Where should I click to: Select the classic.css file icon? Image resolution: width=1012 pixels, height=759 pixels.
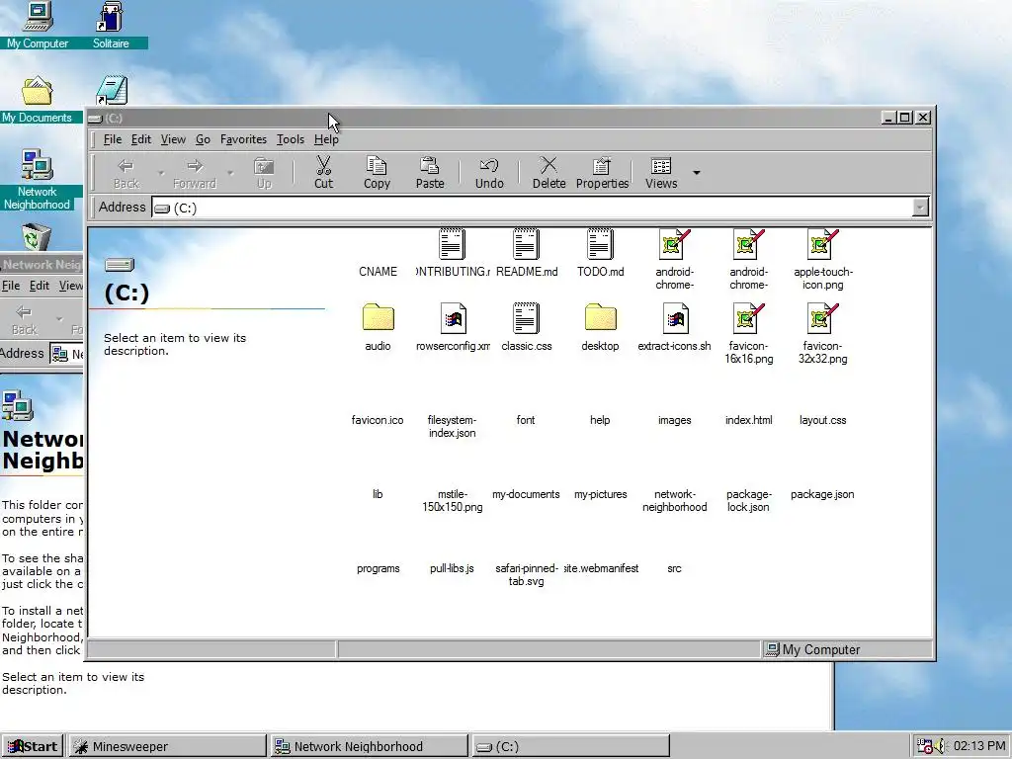coord(526,317)
